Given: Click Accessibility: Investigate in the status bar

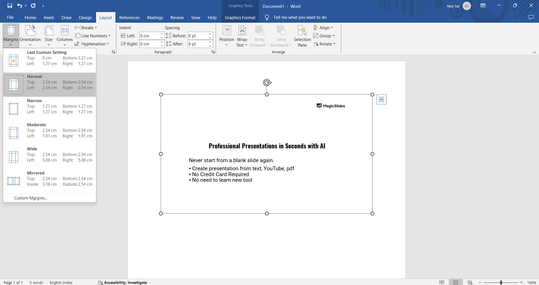Looking at the screenshot, I should click(122, 282).
